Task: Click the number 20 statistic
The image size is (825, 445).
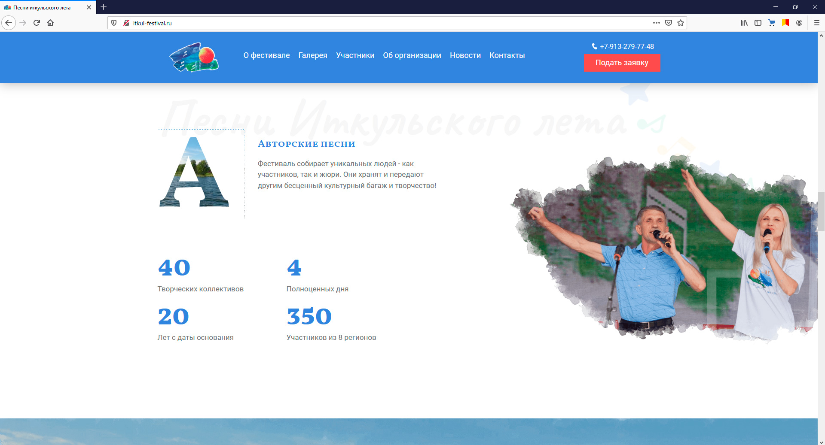Action: click(x=174, y=317)
